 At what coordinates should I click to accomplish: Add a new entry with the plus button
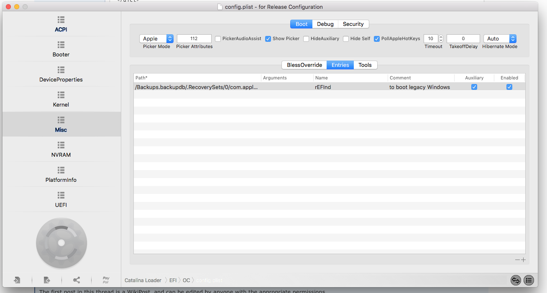[x=523, y=260]
